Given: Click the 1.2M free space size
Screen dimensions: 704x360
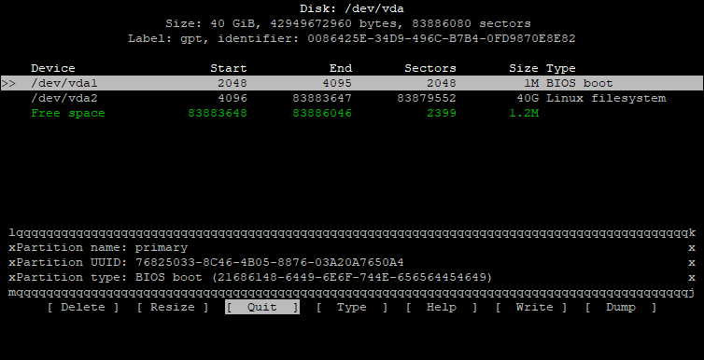Looking at the screenshot, I should click(524, 113).
